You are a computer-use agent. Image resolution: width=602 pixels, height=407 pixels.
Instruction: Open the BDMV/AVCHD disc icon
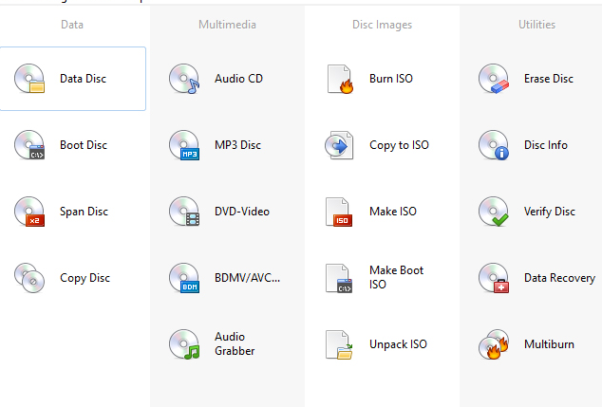(x=184, y=278)
